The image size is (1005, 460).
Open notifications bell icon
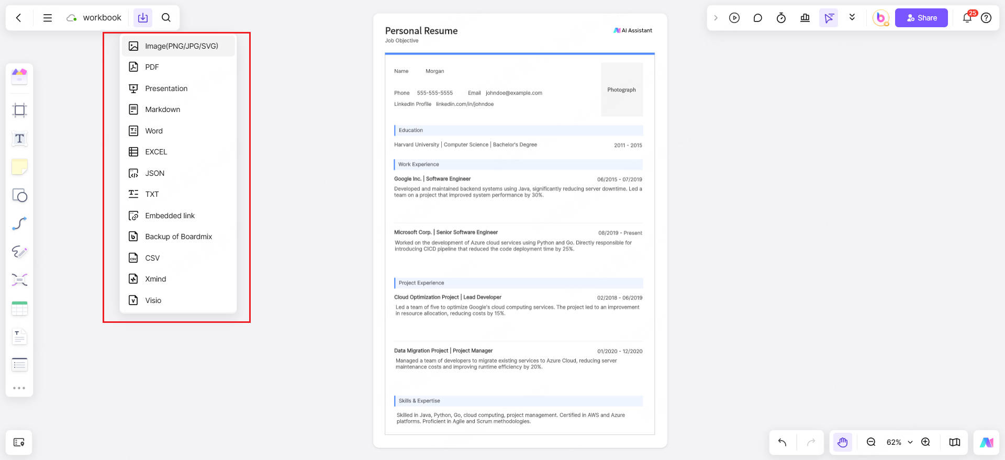[x=967, y=18]
